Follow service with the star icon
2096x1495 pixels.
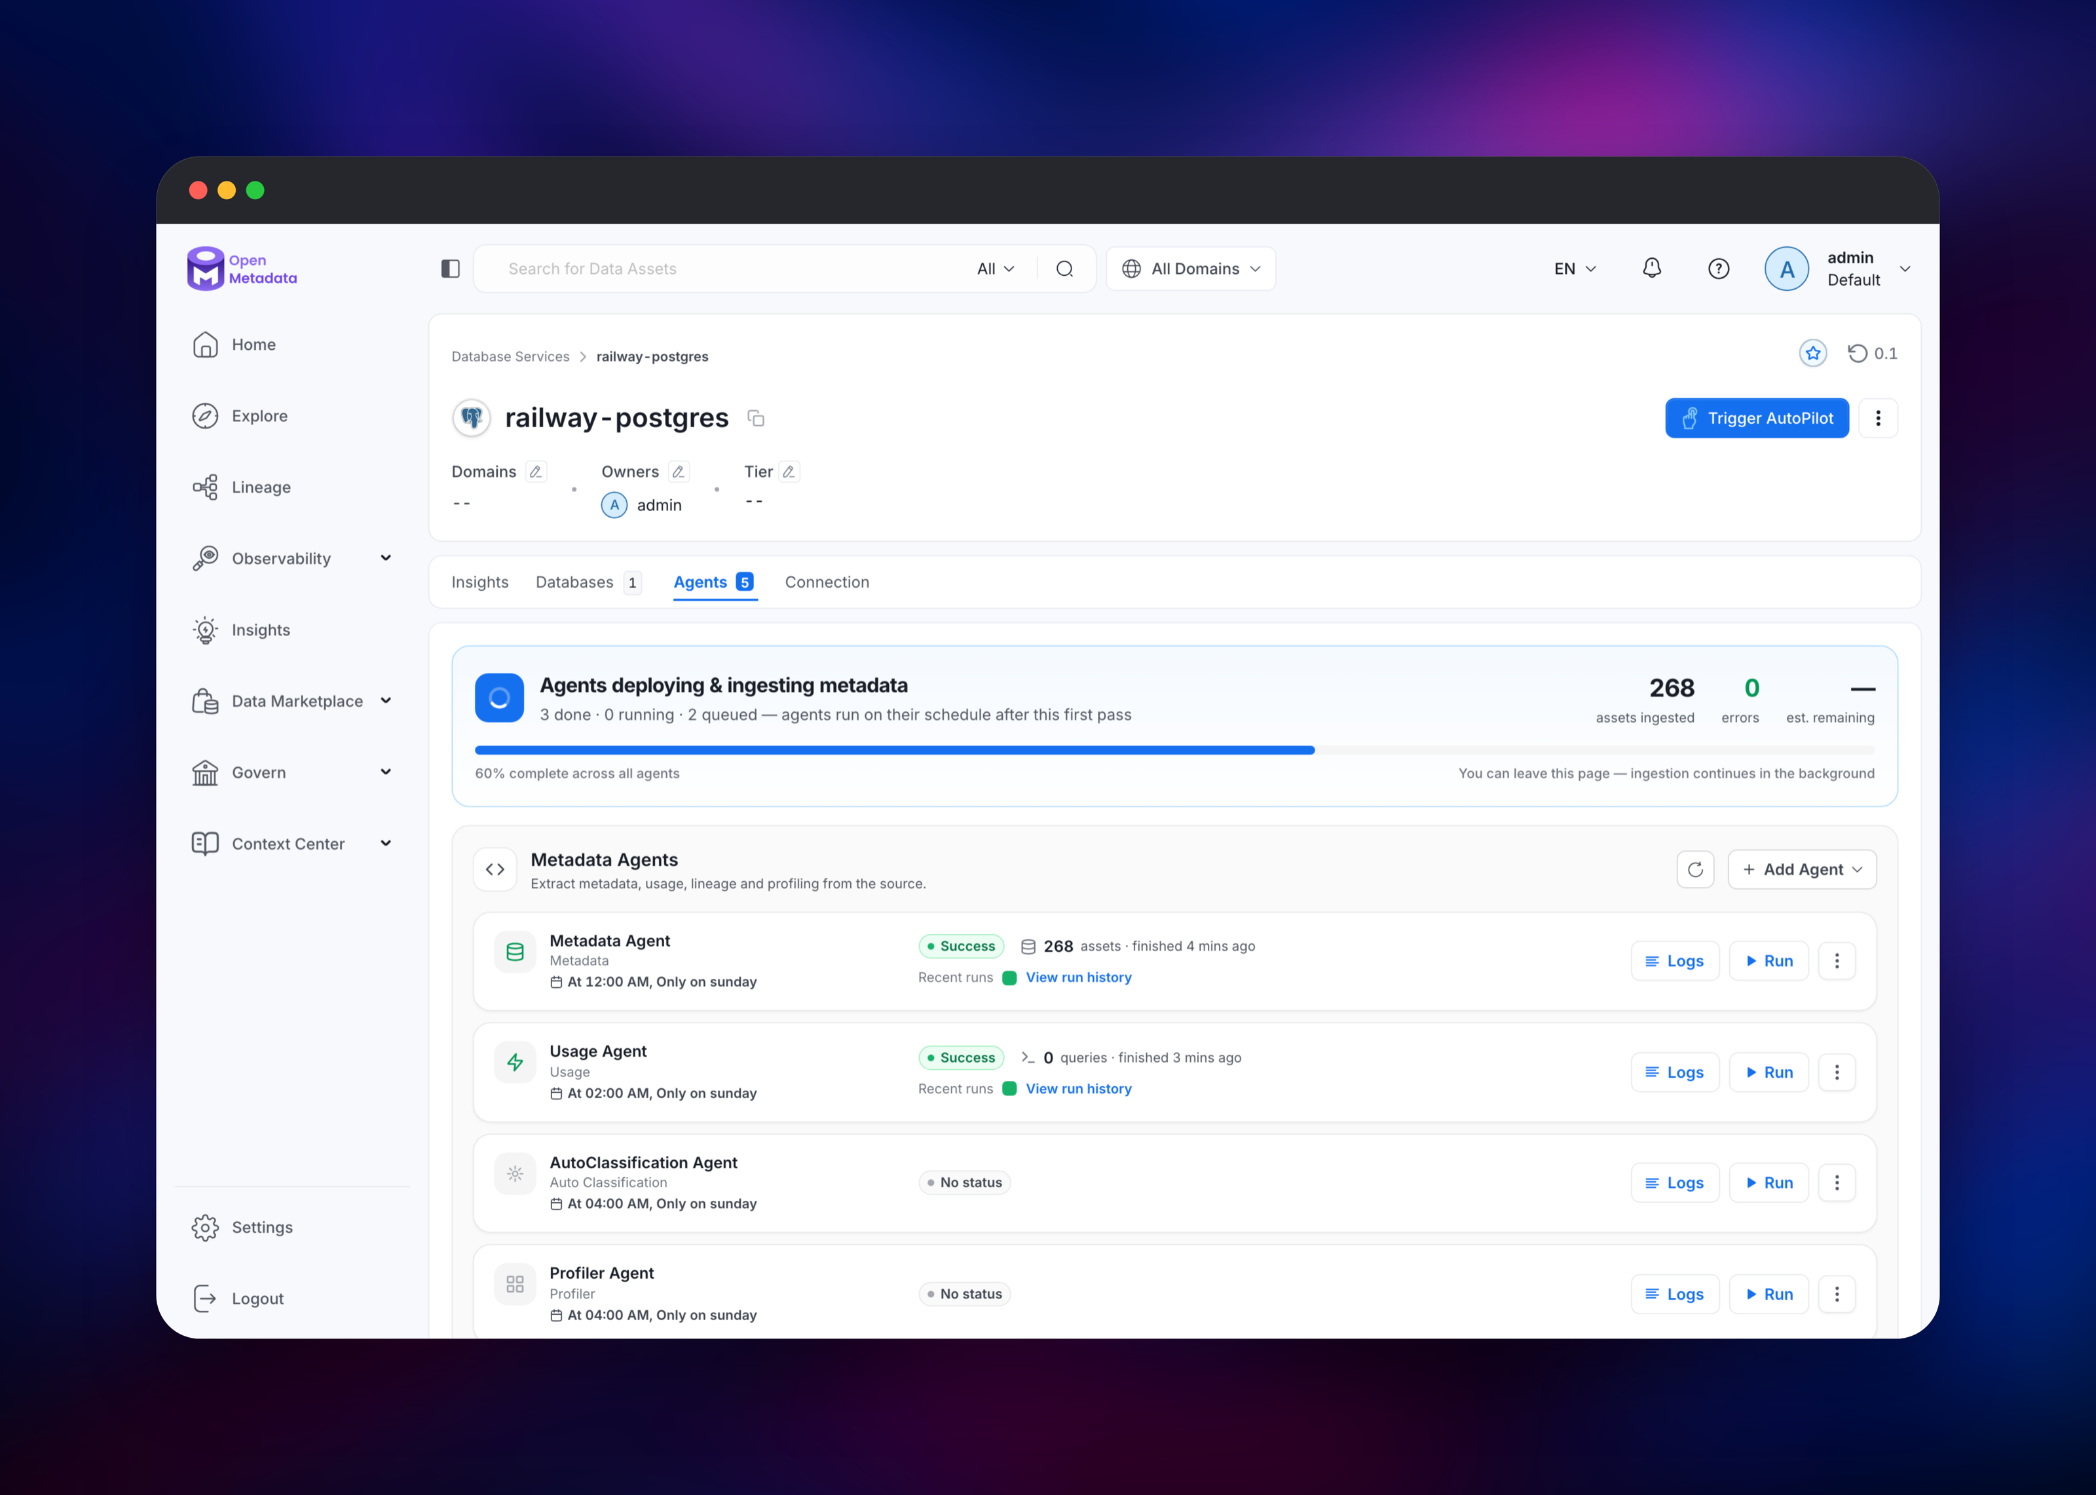[1812, 354]
